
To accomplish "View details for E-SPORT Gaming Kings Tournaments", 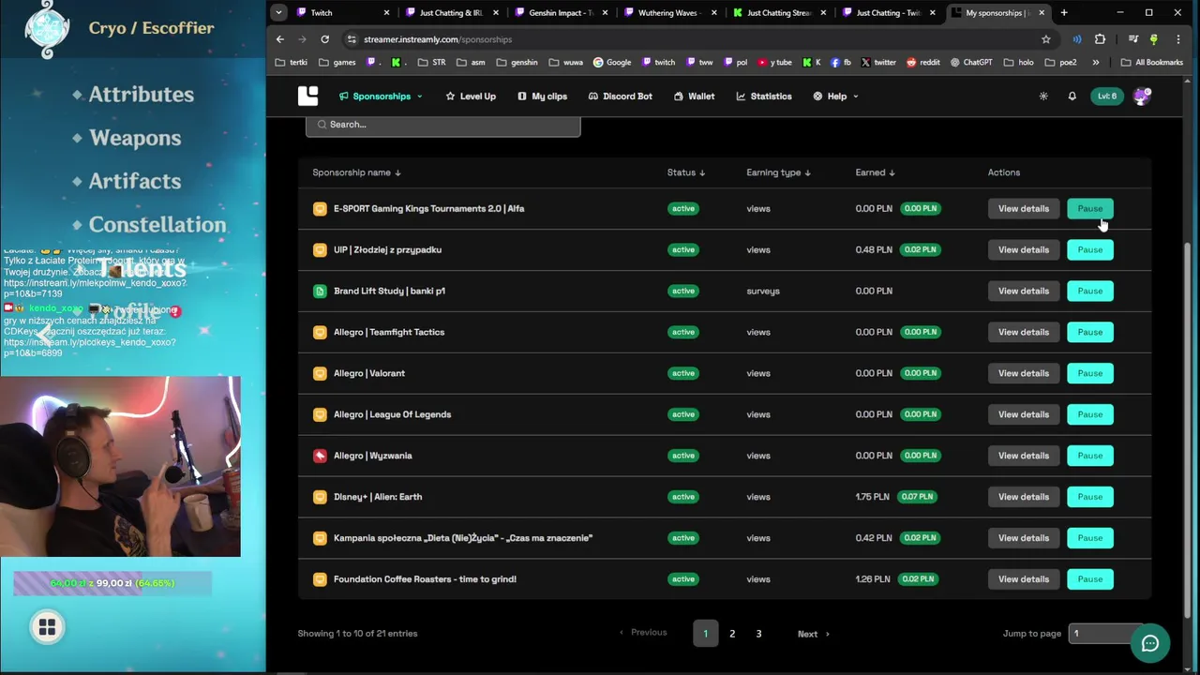I will pos(1023,208).
